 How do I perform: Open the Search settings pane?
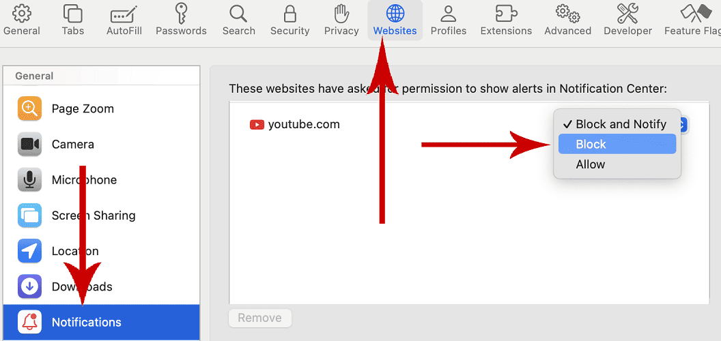(238, 20)
